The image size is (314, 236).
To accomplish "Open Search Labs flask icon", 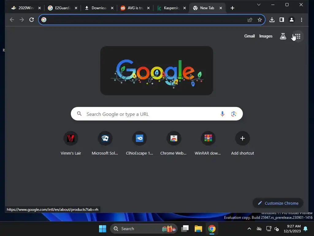I will coord(283,36).
